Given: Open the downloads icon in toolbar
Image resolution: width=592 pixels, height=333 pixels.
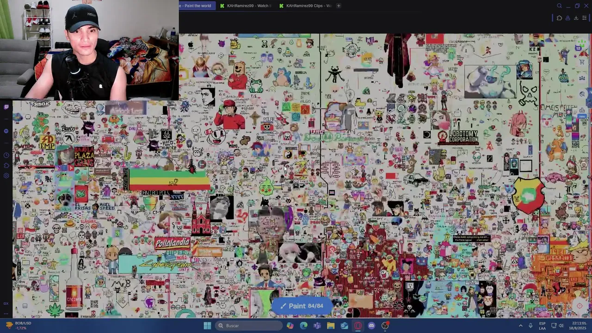Looking at the screenshot, I should click(x=576, y=18).
